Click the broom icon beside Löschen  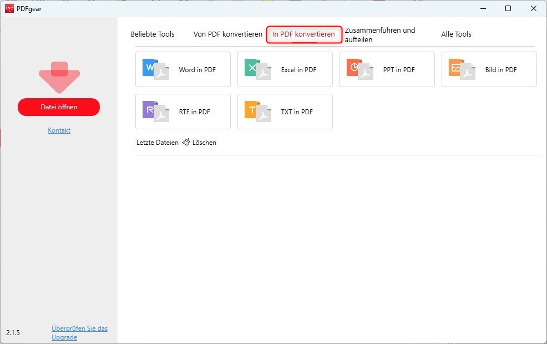(x=186, y=143)
